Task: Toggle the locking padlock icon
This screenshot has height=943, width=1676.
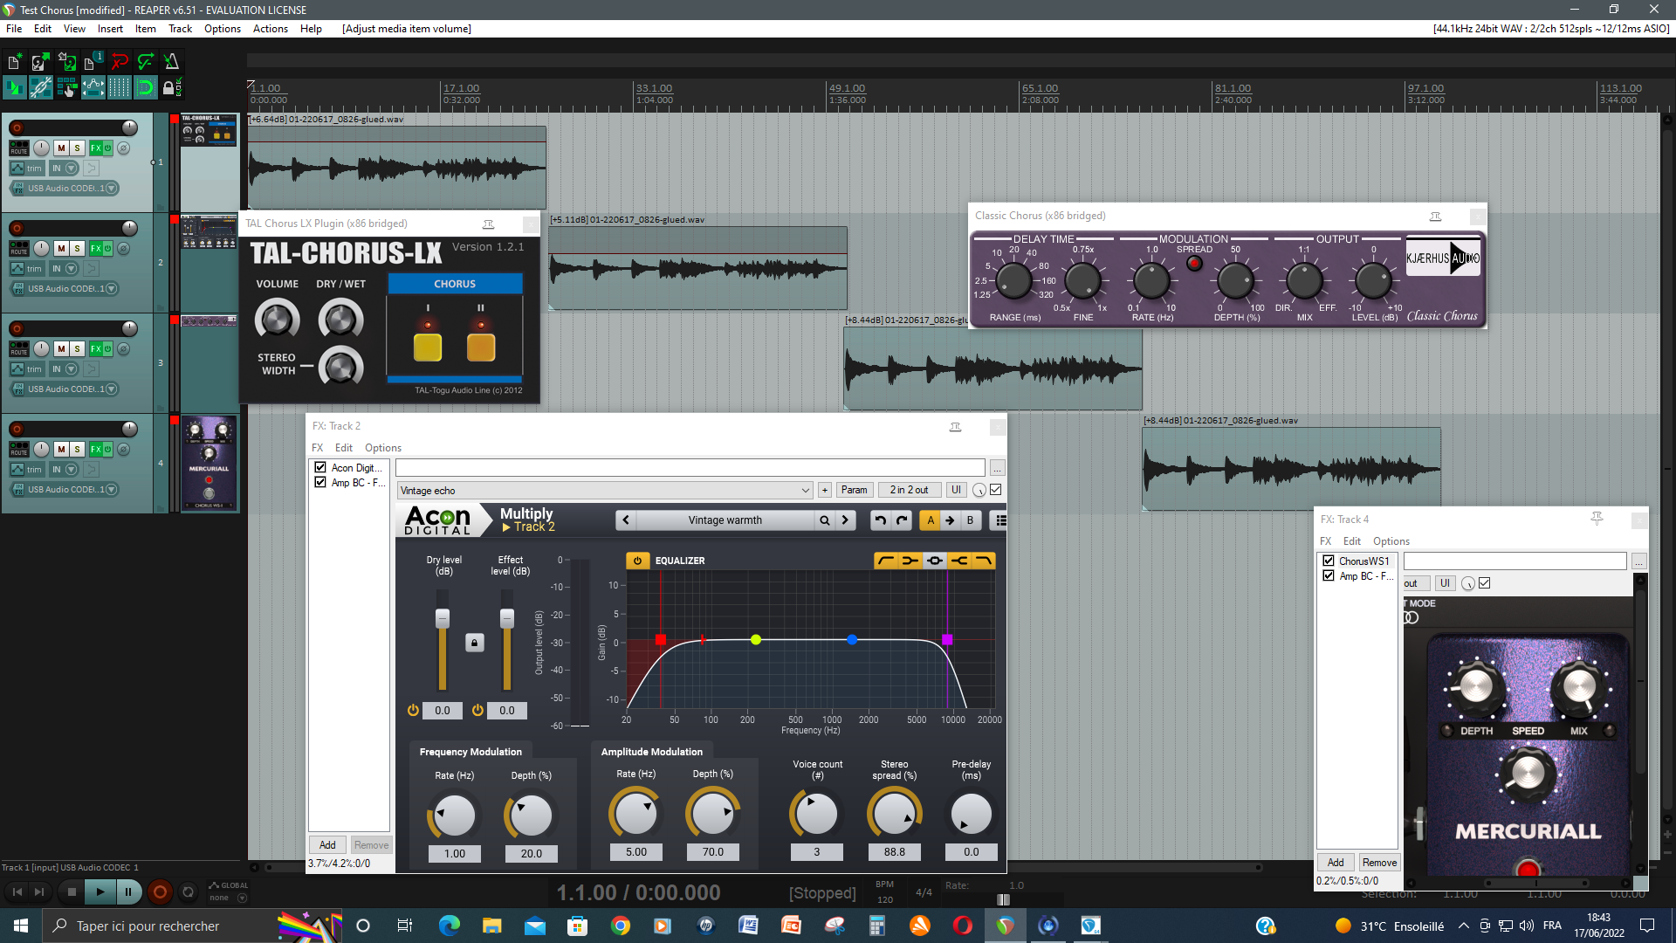Action: click(x=169, y=87)
